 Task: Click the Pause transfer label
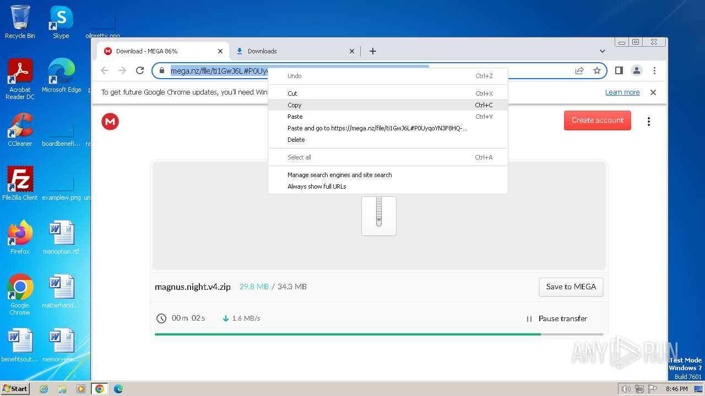[x=563, y=319]
